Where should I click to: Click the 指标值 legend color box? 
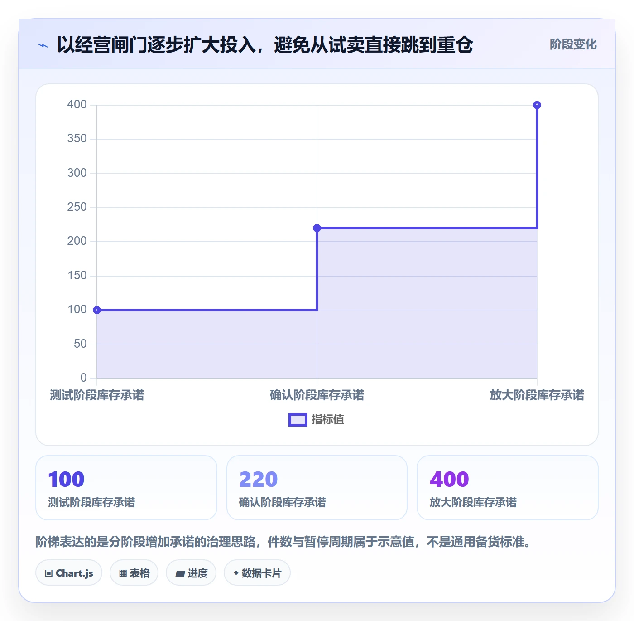point(298,420)
